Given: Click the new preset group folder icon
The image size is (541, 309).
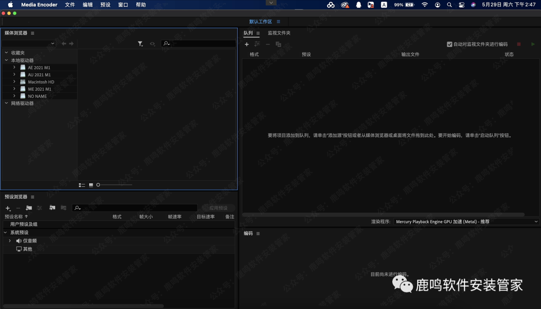Looking at the screenshot, I should (x=29, y=208).
